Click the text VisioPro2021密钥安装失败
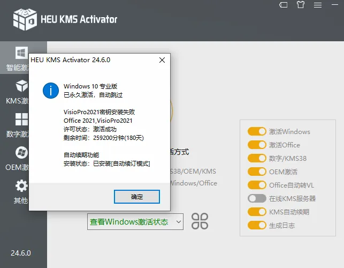 point(99,112)
